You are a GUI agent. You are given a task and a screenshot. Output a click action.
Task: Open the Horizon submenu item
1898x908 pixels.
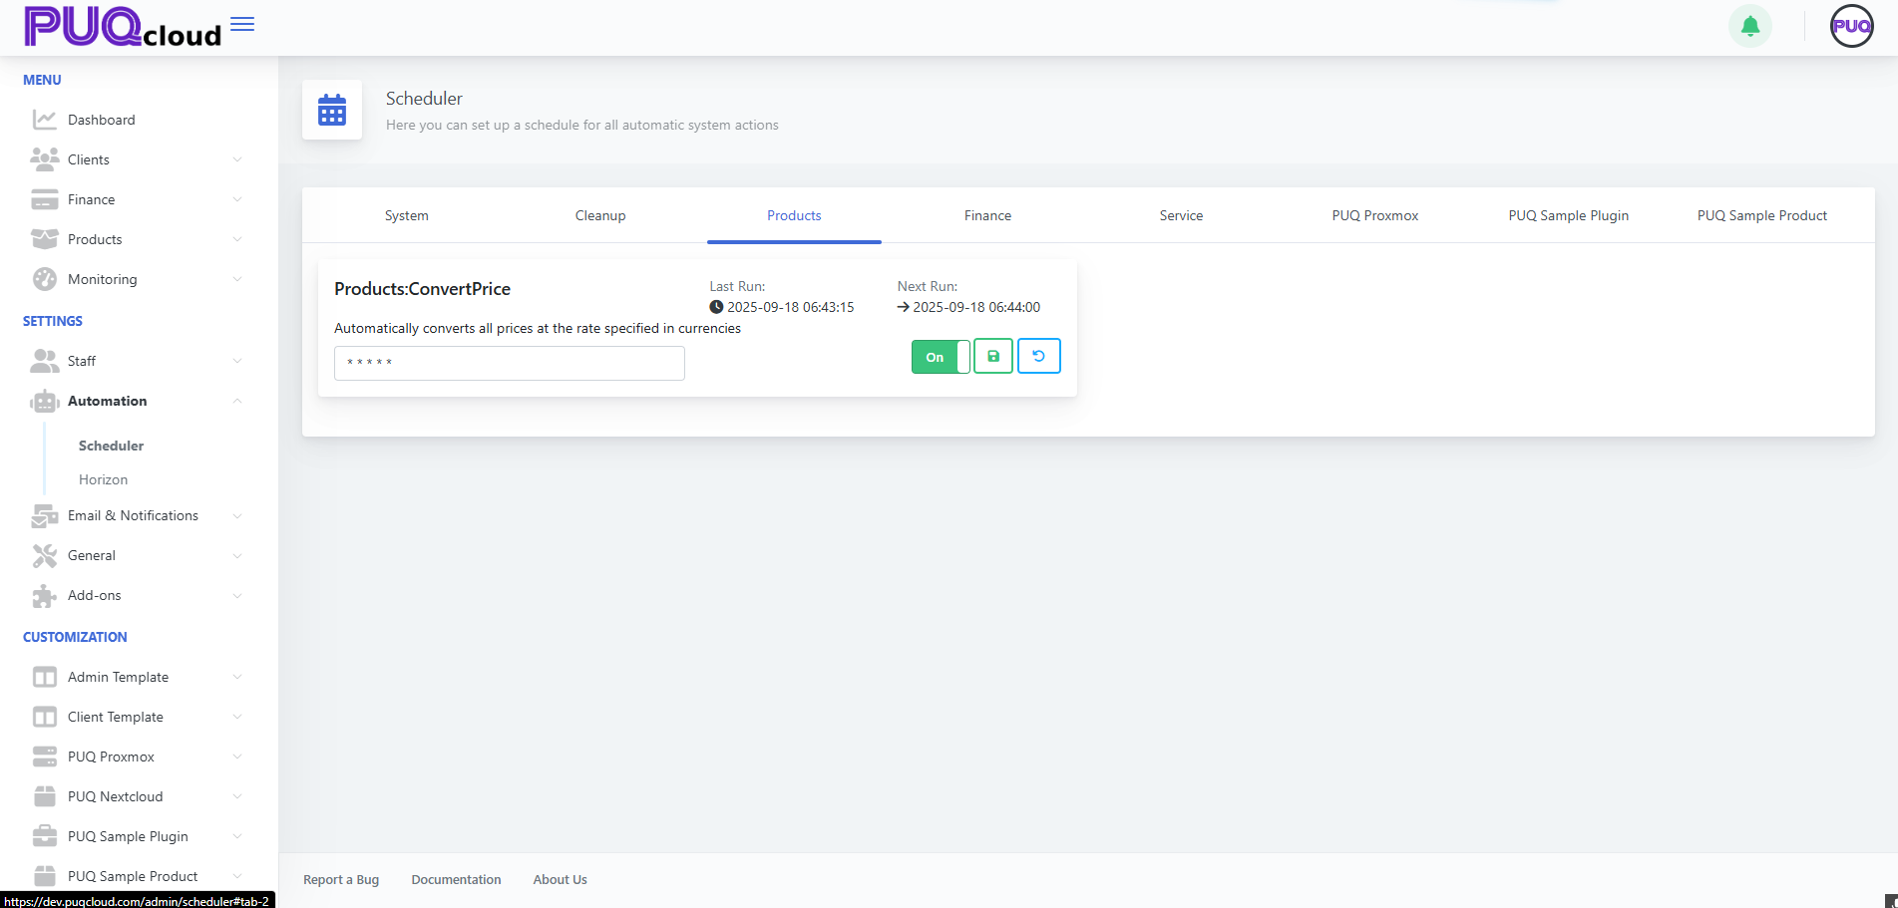pos(103,479)
